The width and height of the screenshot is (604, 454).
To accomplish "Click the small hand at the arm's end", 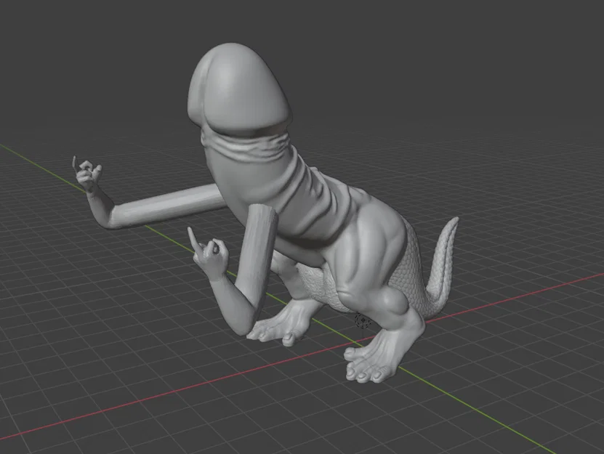I will [87, 174].
